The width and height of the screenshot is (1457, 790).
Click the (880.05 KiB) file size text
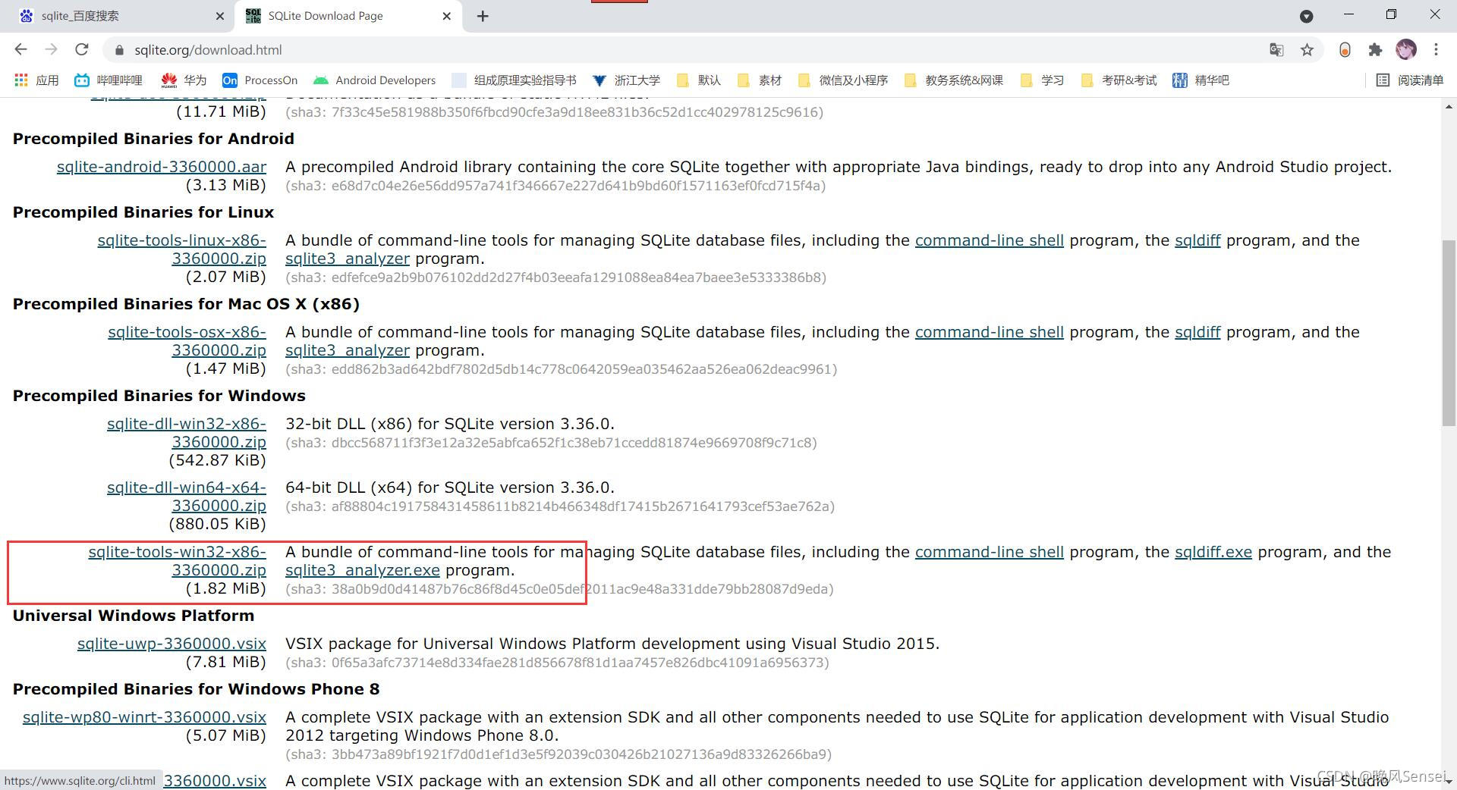coord(218,524)
